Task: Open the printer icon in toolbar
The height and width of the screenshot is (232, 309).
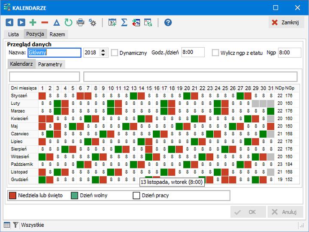Action: pyautogui.click(x=80, y=23)
